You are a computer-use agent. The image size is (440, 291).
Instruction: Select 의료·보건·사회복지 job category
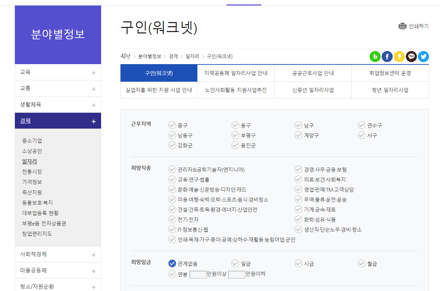(299, 179)
